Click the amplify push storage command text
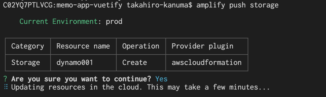Viewport: 326px width, 97px height. pyautogui.click(x=238, y=5)
